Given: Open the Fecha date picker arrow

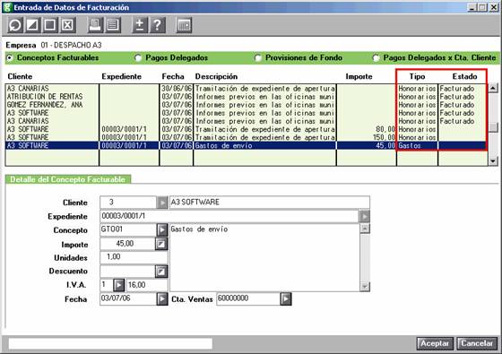Looking at the screenshot, I should point(162,299).
